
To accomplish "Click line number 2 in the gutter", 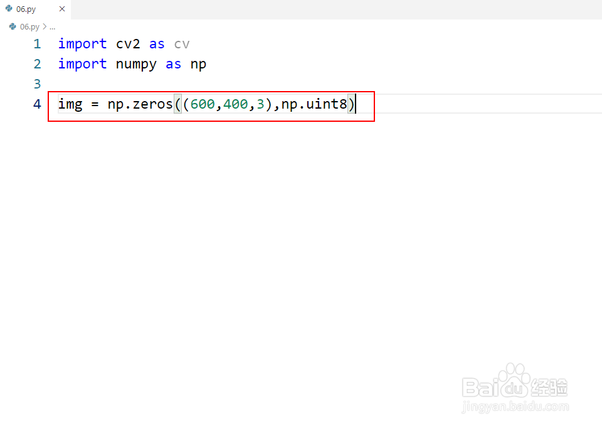I will 37,64.
